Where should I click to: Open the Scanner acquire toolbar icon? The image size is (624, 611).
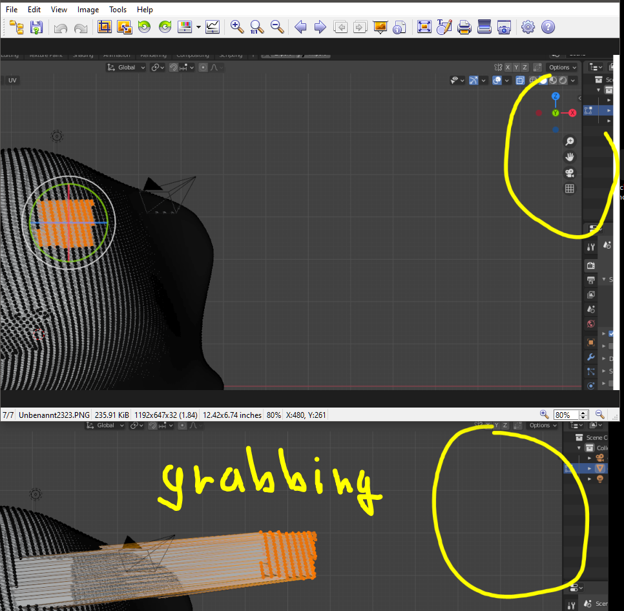point(484,27)
